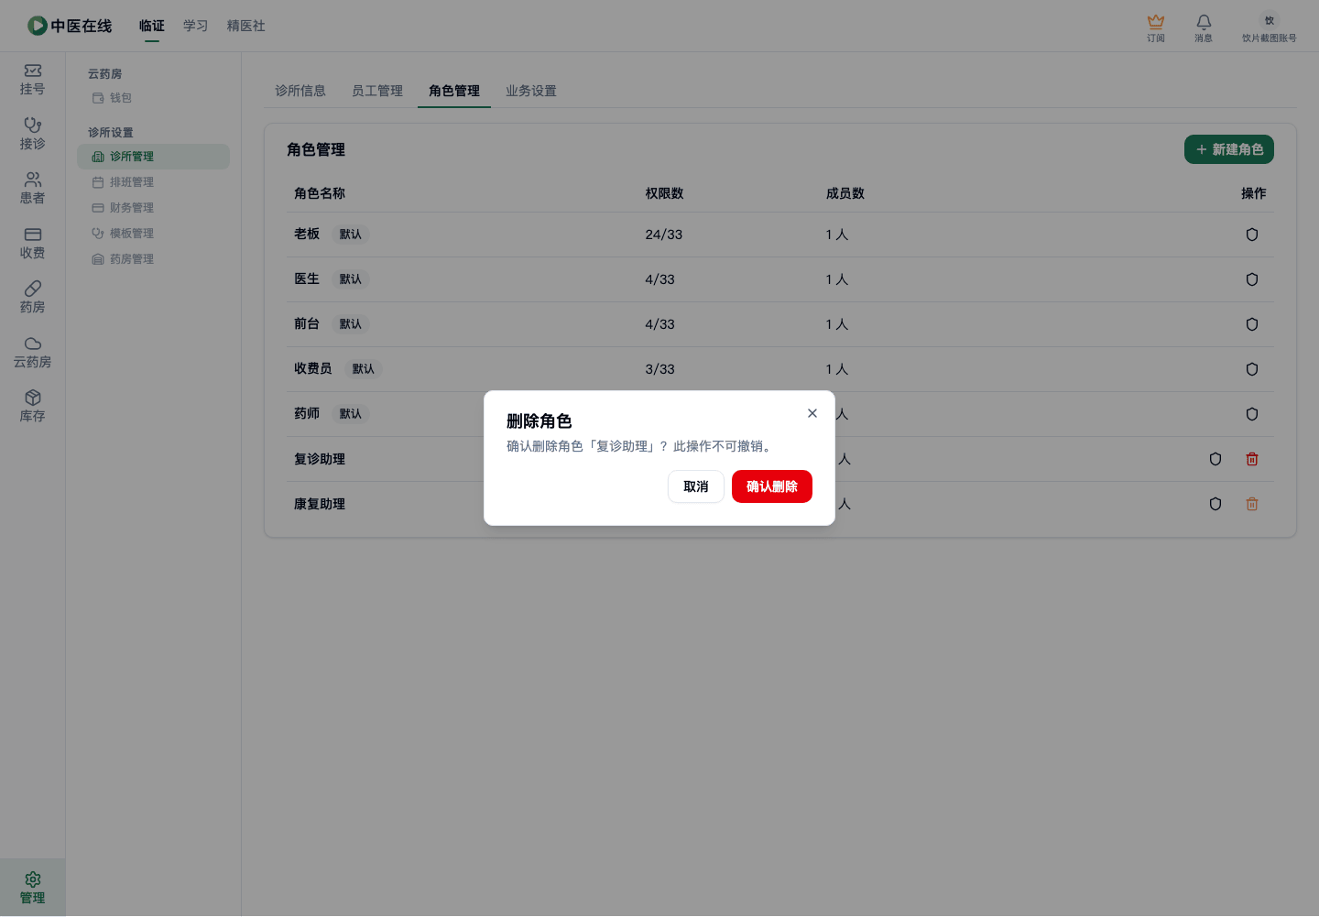Open the 业务设置 tab
The width and height of the screenshot is (1319, 917).
531,91
